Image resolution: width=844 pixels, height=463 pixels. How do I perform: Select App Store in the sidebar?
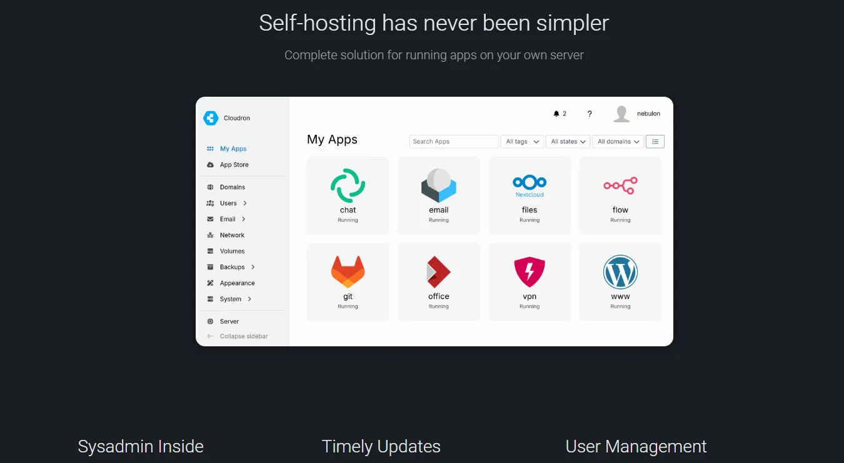click(x=234, y=165)
